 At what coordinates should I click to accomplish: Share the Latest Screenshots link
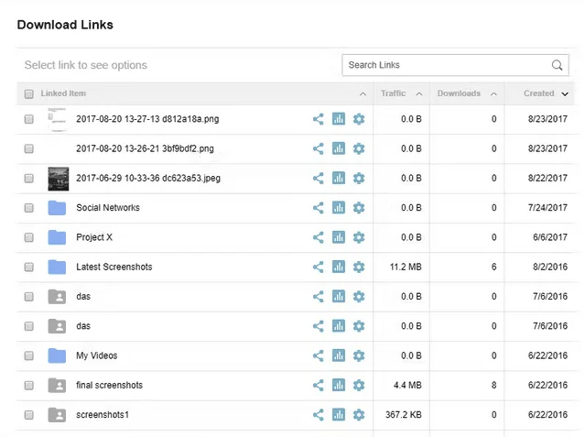pyautogui.click(x=319, y=268)
